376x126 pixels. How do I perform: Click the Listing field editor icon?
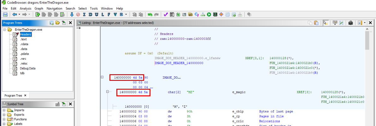click(x=335, y=23)
